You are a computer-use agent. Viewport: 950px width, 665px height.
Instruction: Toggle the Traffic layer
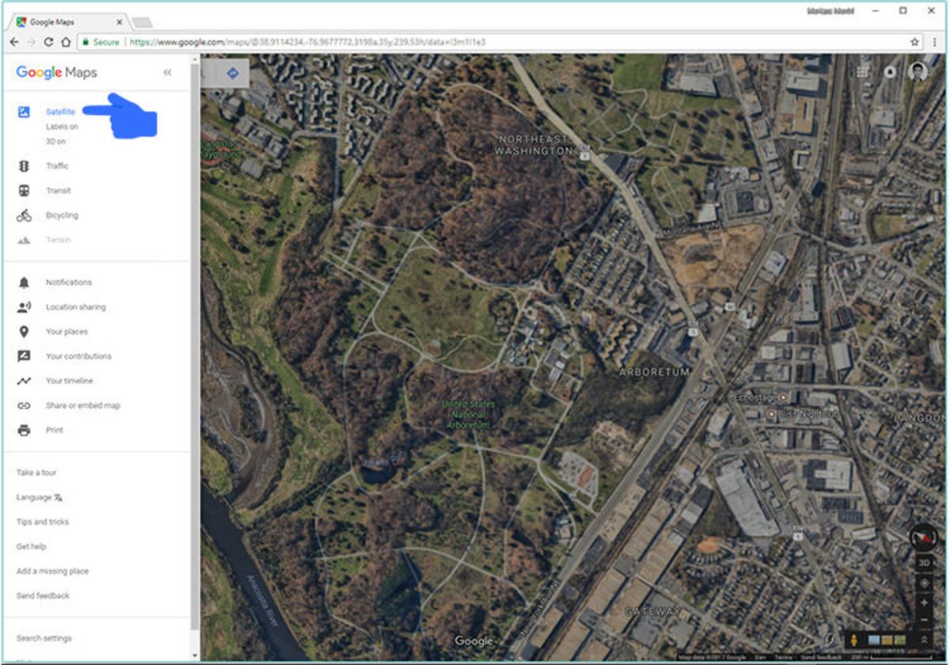click(x=57, y=166)
